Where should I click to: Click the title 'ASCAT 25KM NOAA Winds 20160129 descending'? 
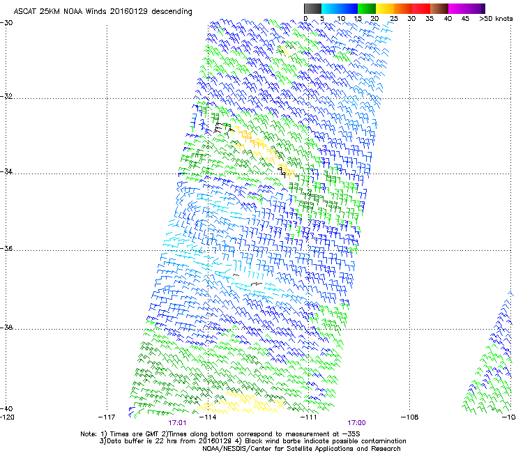[x=103, y=12]
